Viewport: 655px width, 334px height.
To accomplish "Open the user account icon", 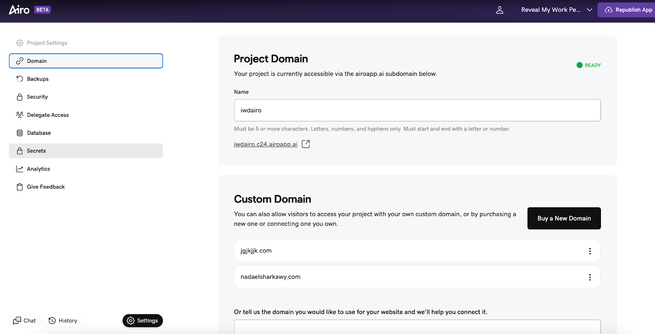I will pos(499,10).
